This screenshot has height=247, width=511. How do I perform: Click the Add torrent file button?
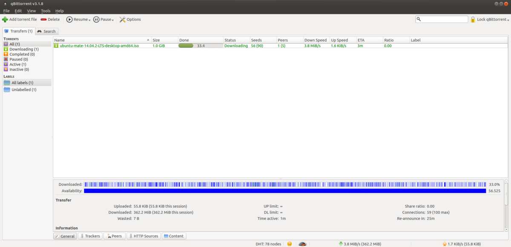[20, 19]
